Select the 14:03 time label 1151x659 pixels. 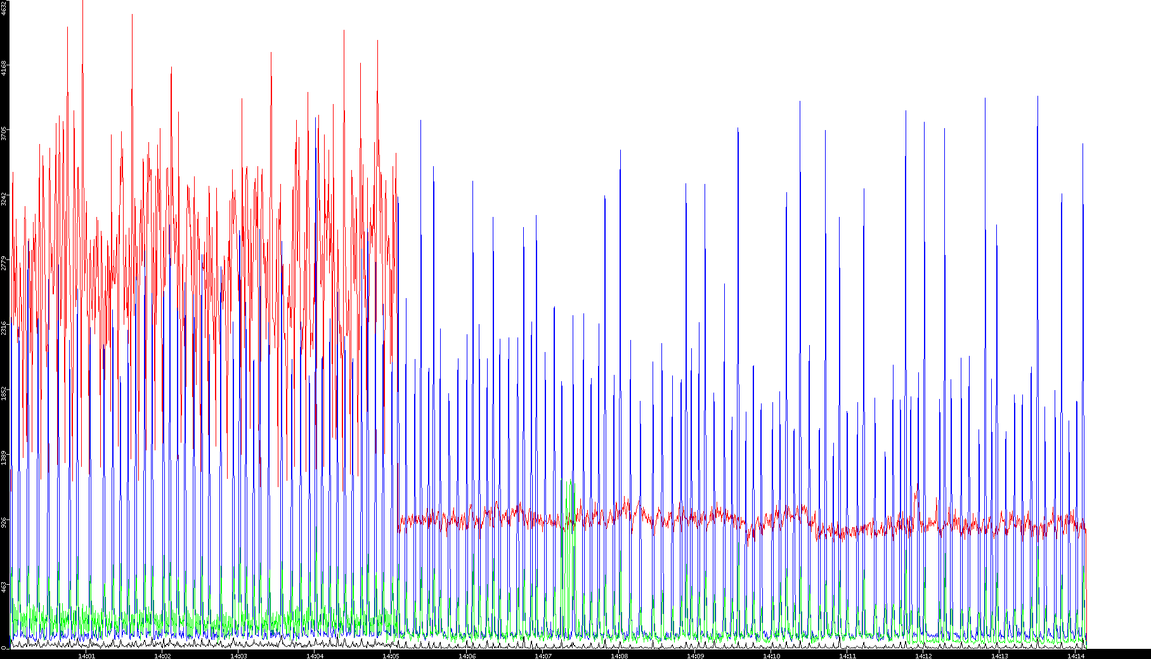tap(238, 656)
